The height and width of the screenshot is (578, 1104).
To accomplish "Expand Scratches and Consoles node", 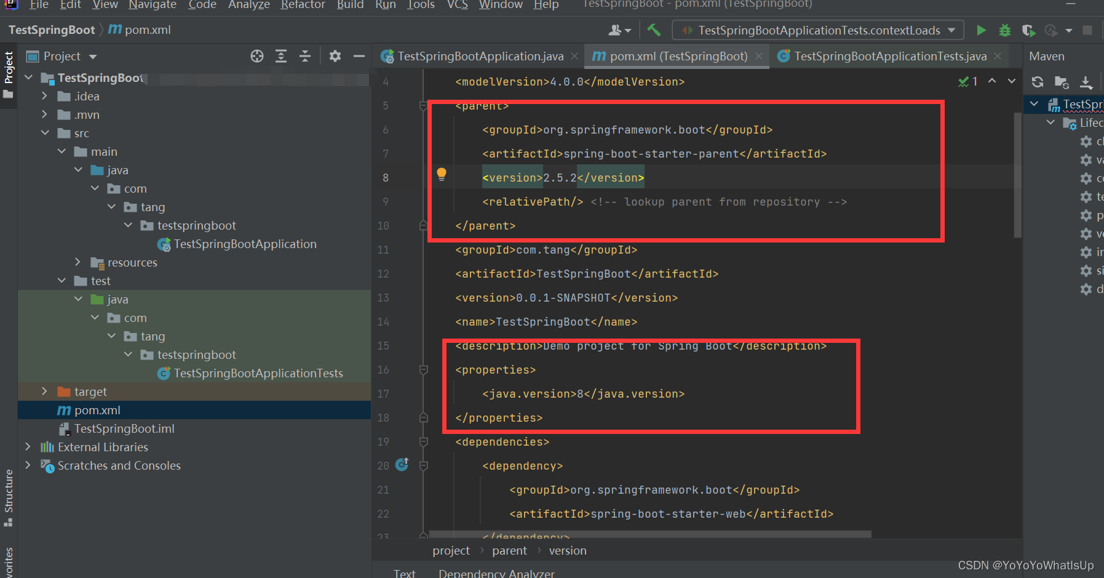I will [x=28, y=465].
